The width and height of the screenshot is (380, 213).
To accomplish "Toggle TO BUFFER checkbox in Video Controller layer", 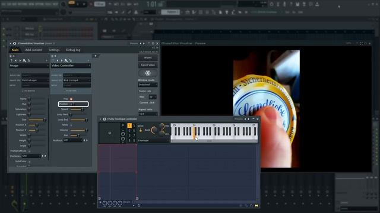I will coord(65,91).
